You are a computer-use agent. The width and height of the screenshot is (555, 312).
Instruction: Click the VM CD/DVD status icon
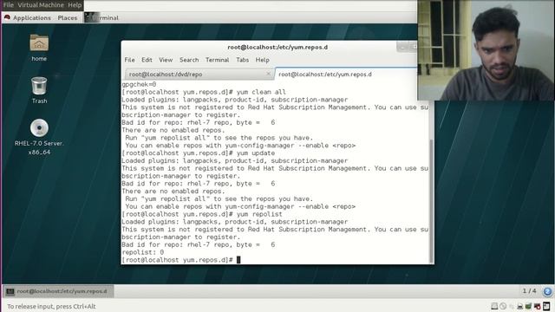[x=503, y=306]
